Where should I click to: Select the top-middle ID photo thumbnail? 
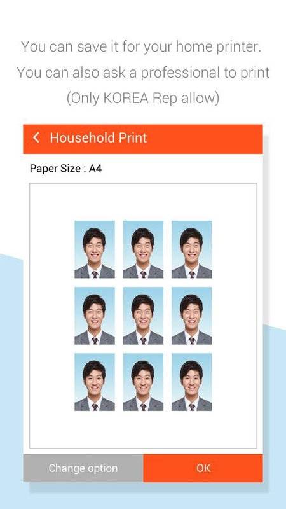[x=143, y=249]
